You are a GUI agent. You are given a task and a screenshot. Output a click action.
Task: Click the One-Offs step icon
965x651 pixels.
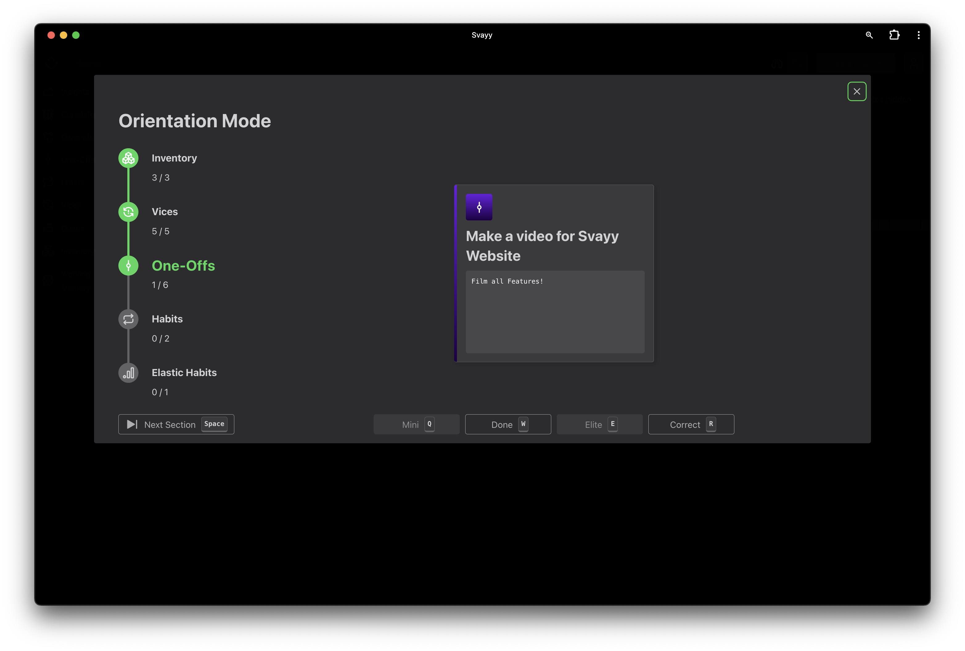coord(128,265)
